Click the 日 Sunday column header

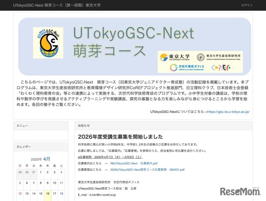tap(20, 166)
